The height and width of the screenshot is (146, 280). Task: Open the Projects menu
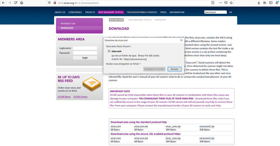90,12
